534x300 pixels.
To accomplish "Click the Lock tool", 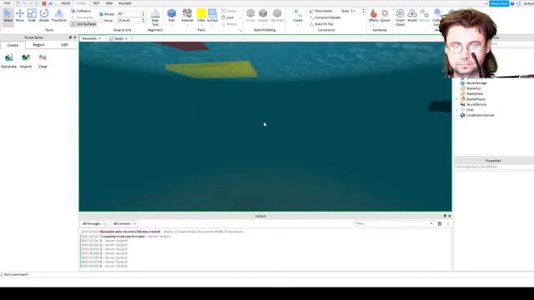I will click(228, 17).
